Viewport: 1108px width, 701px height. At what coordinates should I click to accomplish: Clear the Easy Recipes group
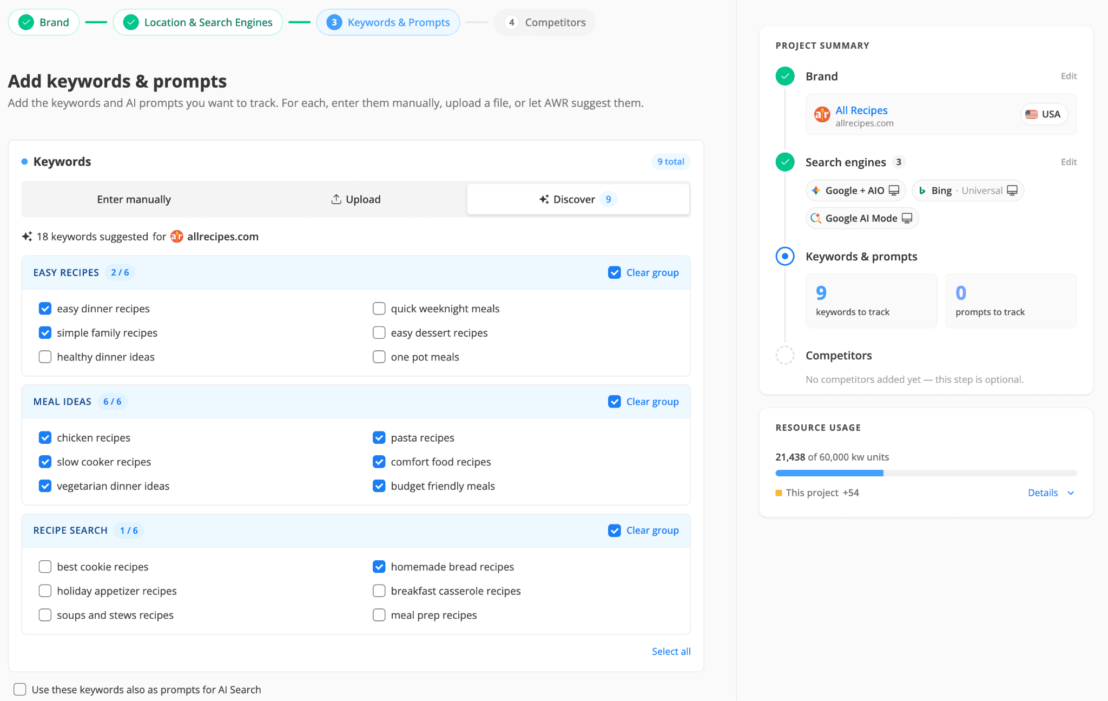tap(643, 273)
